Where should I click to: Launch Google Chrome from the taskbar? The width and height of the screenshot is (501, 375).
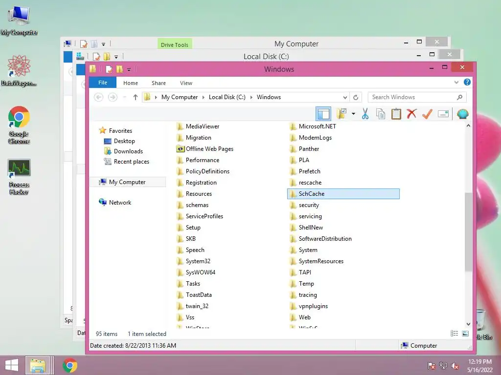pyautogui.click(x=70, y=365)
